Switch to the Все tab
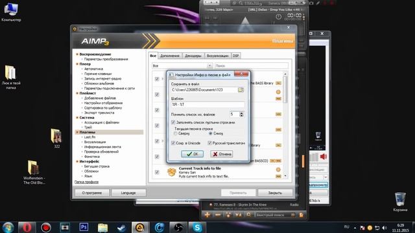This screenshot has width=415, height=233. pyautogui.click(x=153, y=56)
